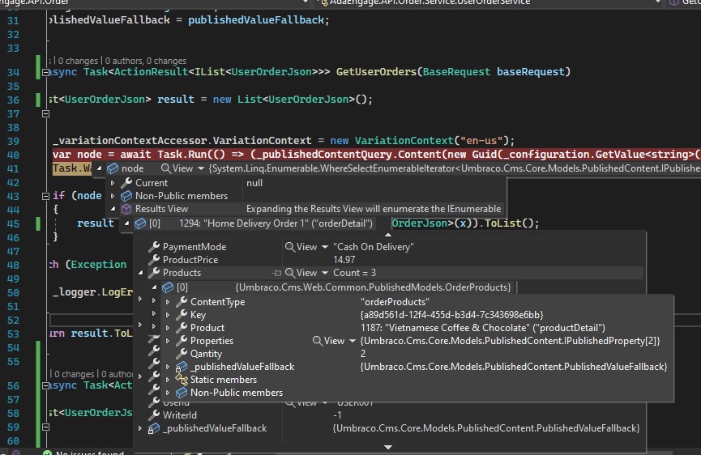Select the Vietnamese Coffee & Chocolate product value

483,328
